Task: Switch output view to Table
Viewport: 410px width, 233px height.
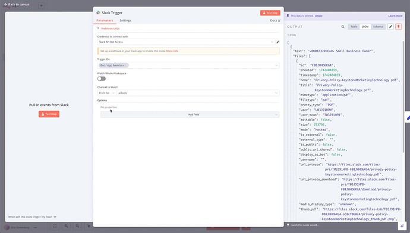Action: tap(354, 27)
